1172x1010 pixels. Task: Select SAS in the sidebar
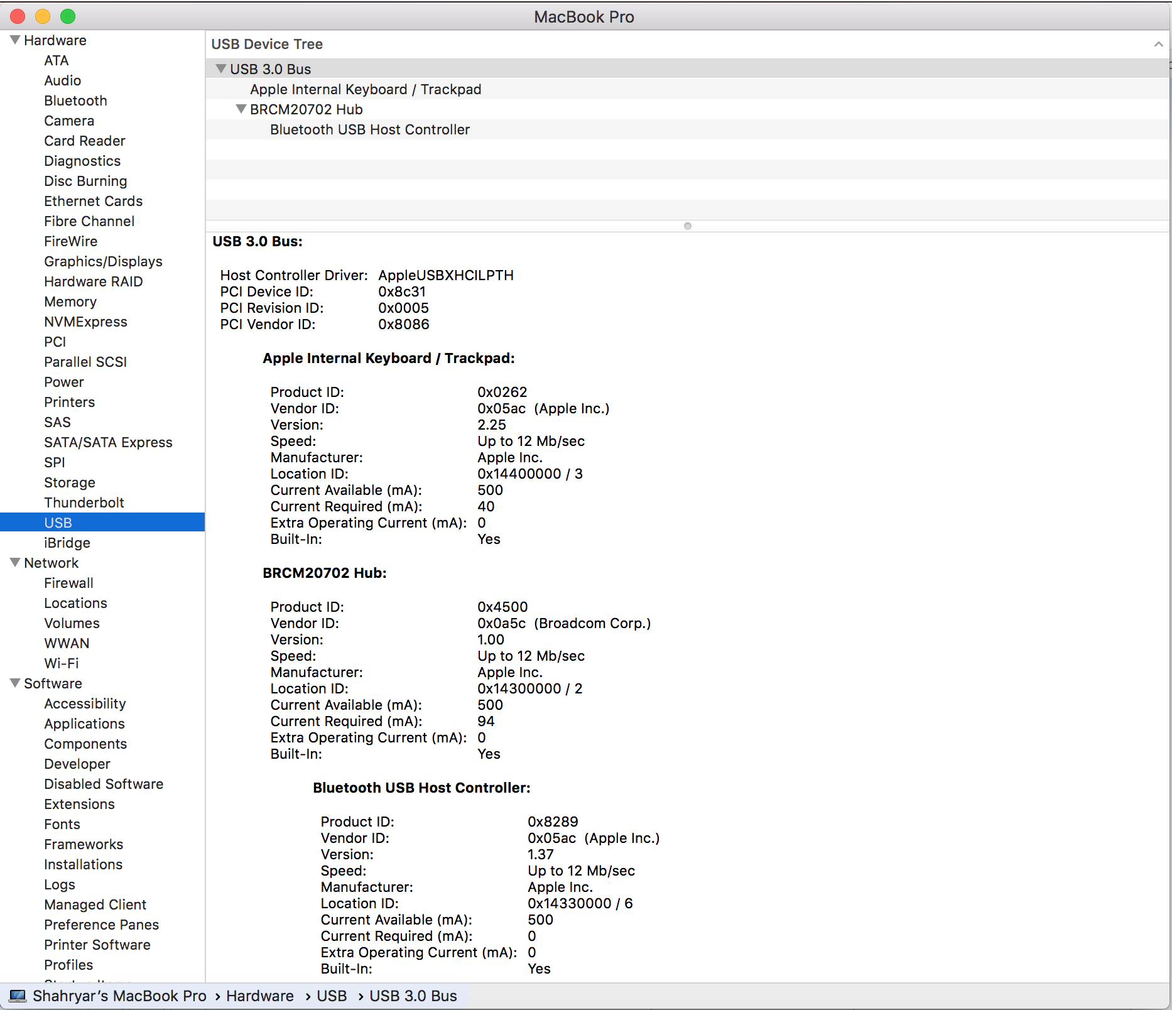[x=58, y=422]
